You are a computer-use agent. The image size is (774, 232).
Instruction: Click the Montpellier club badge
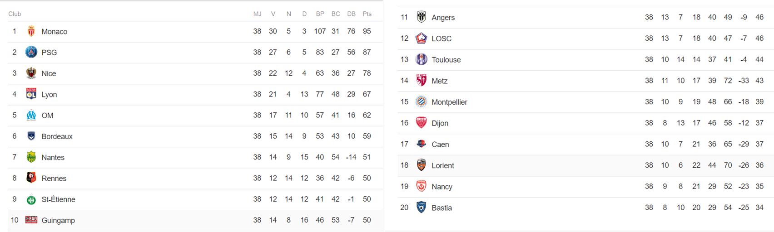[421, 102]
